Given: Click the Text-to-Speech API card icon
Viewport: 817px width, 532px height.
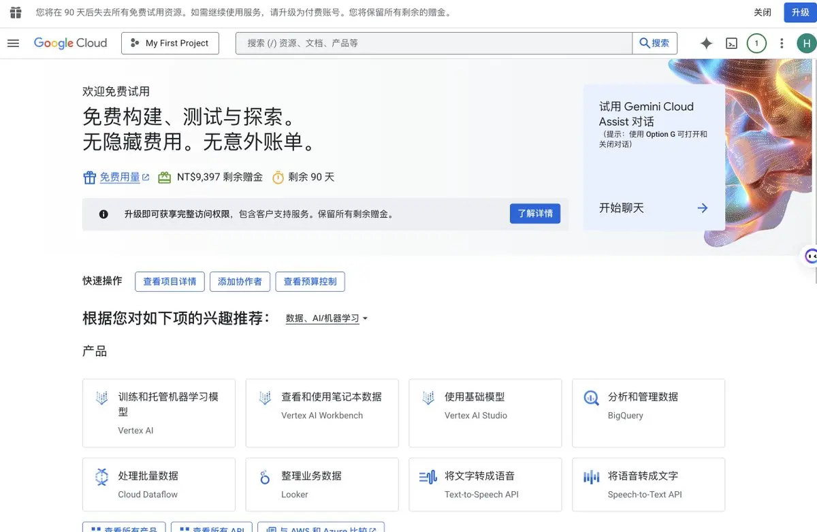Looking at the screenshot, I should tap(428, 477).
